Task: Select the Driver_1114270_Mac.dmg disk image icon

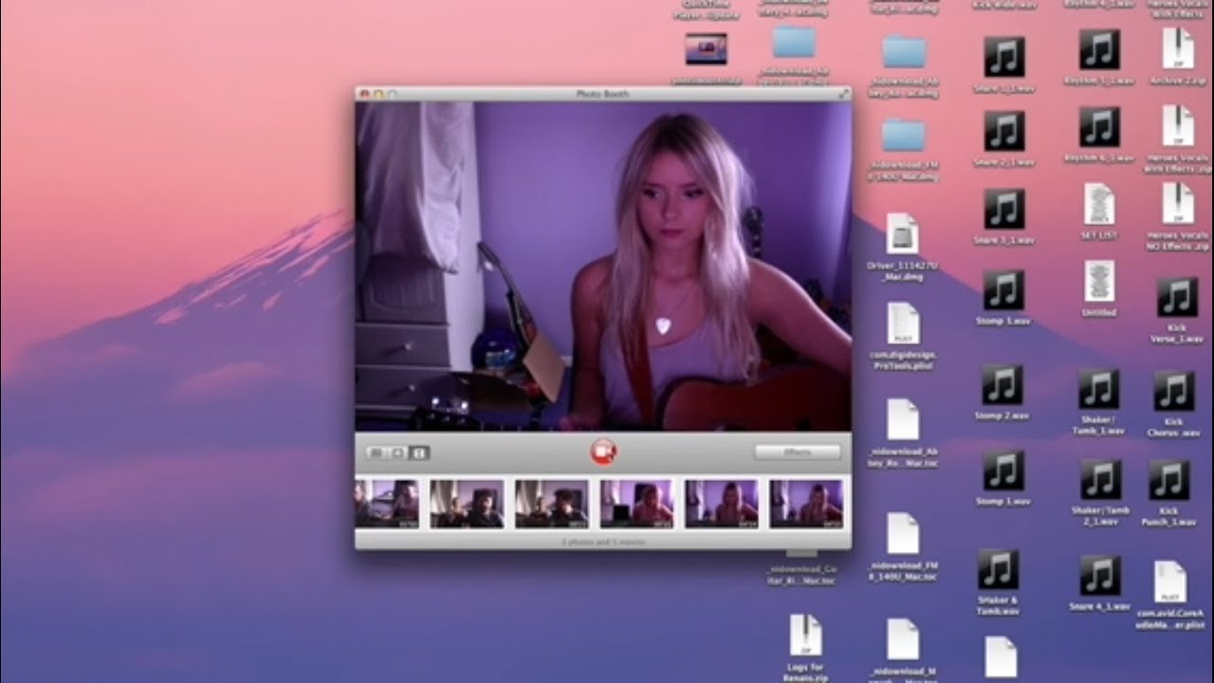Action: click(902, 233)
